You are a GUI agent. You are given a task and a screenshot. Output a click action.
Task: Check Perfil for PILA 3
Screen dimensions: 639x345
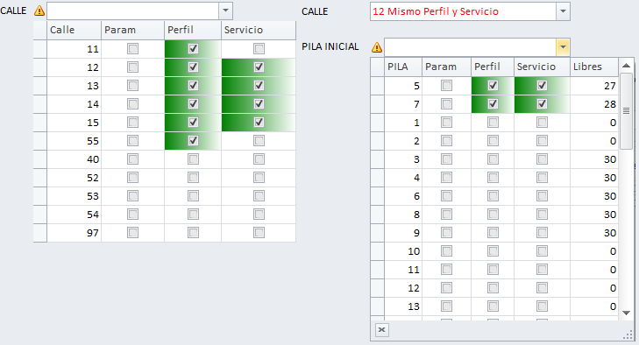493,158
